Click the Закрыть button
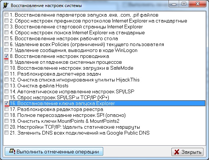 [x=187, y=152]
